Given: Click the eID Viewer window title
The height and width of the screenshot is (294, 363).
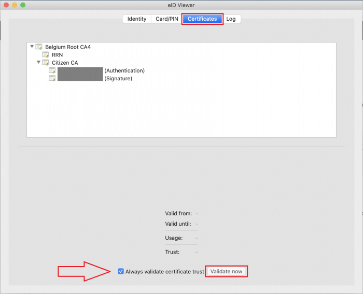Looking at the screenshot, I should 181,5.
